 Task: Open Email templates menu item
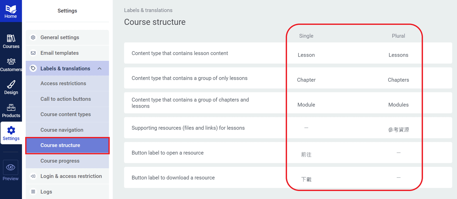click(67, 53)
